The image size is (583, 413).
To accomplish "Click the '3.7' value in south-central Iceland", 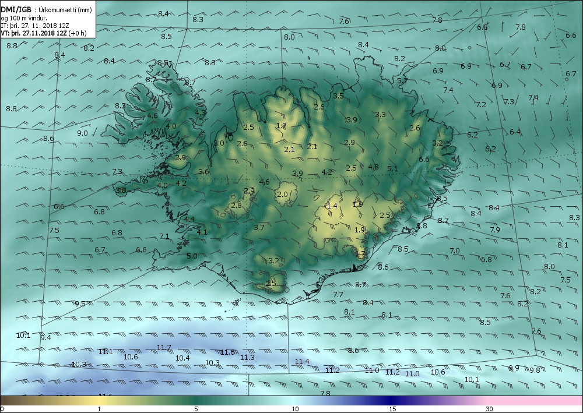I will [259, 227].
